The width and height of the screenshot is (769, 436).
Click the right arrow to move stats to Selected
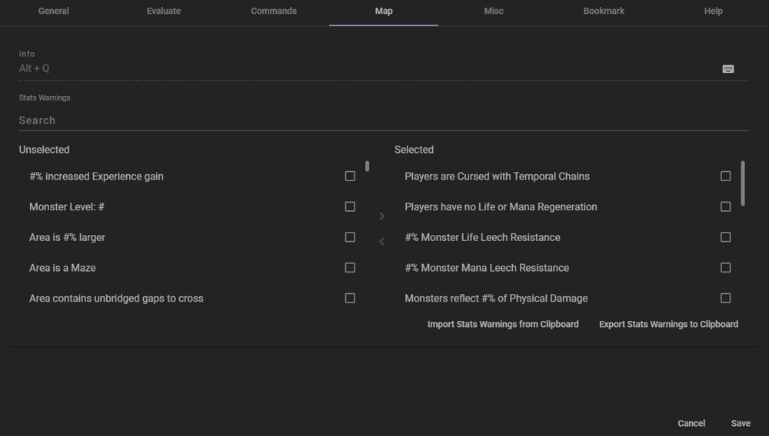(x=381, y=216)
